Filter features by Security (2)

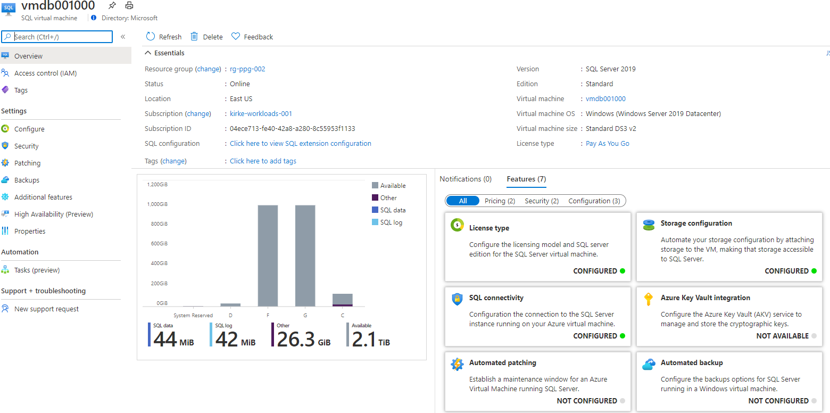pos(542,201)
